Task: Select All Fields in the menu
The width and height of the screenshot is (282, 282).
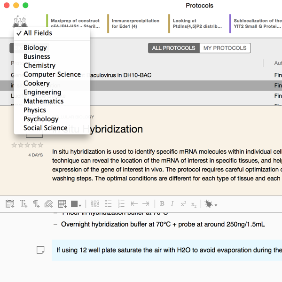Action: (52, 33)
